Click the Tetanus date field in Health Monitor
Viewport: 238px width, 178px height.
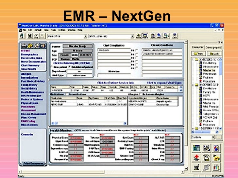click(x=107, y=138)
